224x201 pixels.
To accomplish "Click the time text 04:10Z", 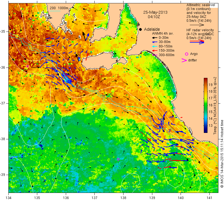I will [x=154, y=17].
